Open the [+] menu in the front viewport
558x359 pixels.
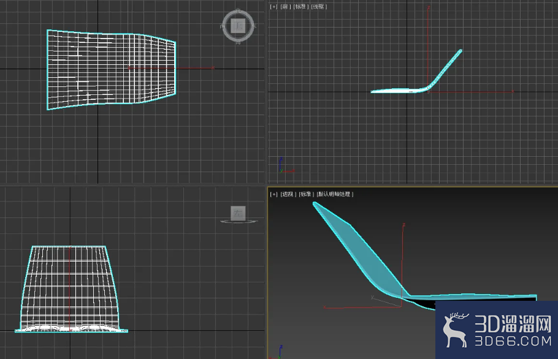273,6
